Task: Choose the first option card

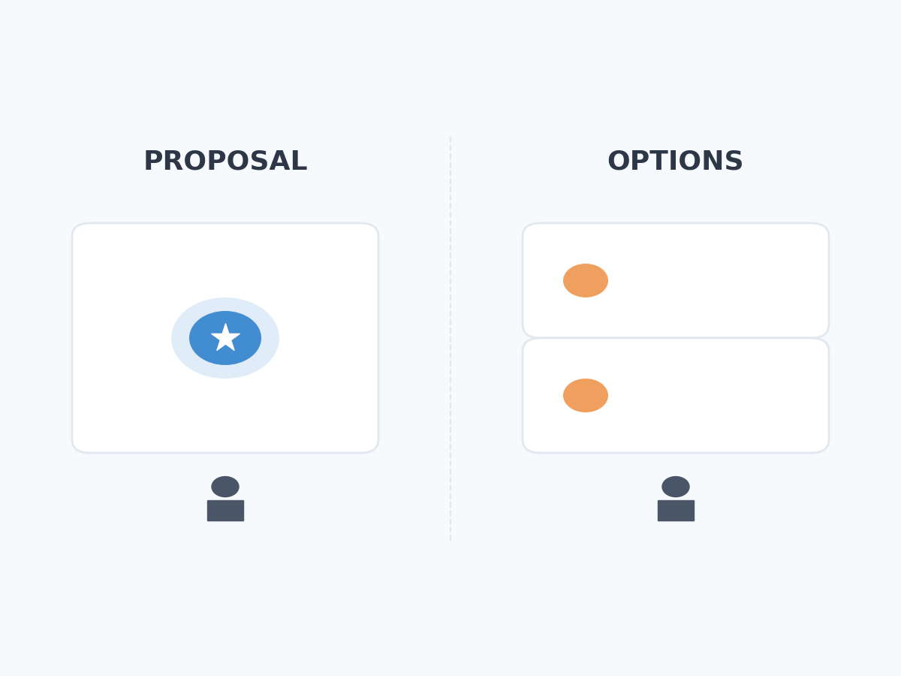Action: (x=713, y=280)
